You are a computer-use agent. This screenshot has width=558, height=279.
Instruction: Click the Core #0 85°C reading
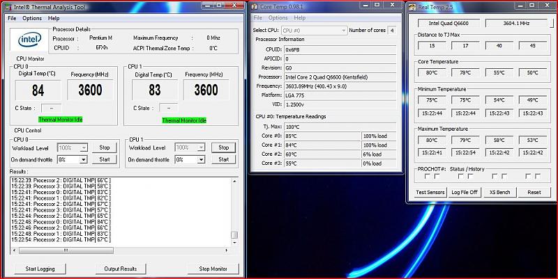pyautogui.click(x=322, y=136)
